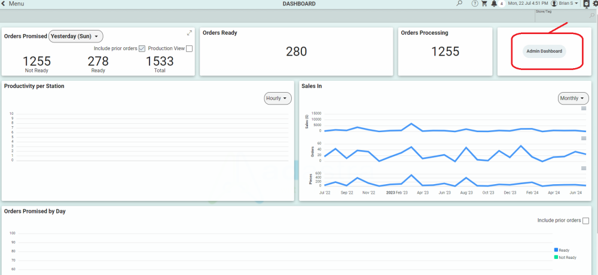
Task: Click the 2023 Feb '23 axis label
Action: 397,193
